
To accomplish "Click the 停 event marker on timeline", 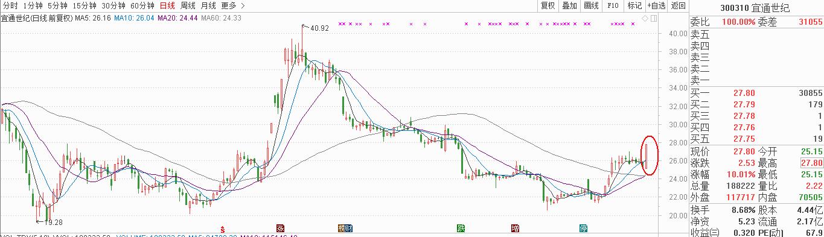I will [584, 228].
